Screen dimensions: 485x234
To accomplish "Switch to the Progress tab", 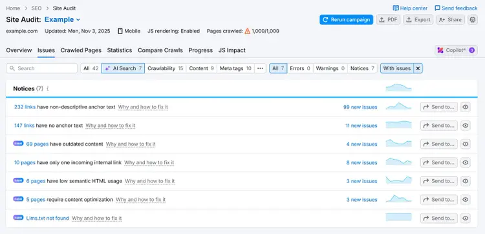I will tap(200, 50).
